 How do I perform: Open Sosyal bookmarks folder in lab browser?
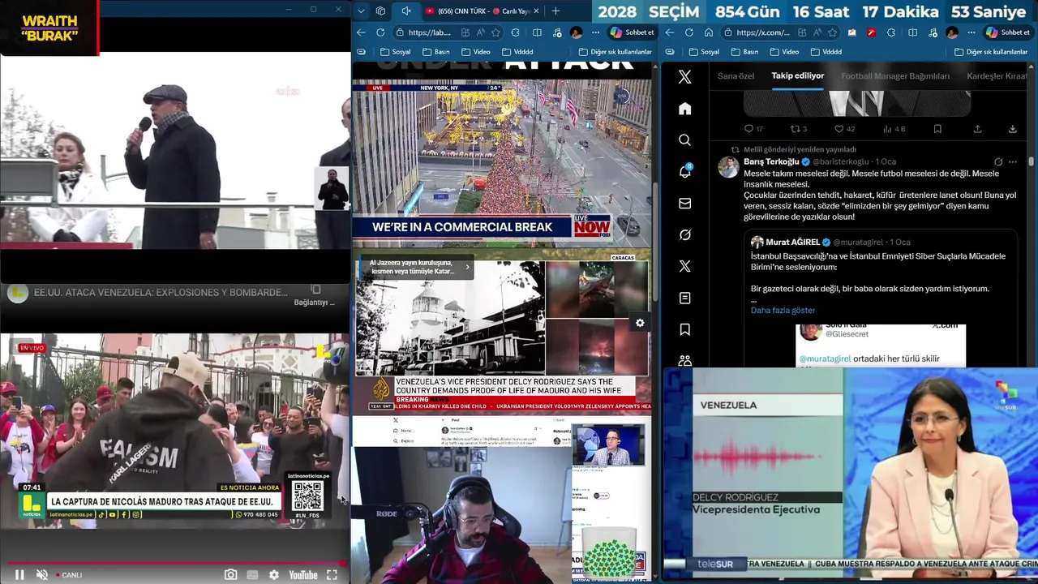point(395,52)
